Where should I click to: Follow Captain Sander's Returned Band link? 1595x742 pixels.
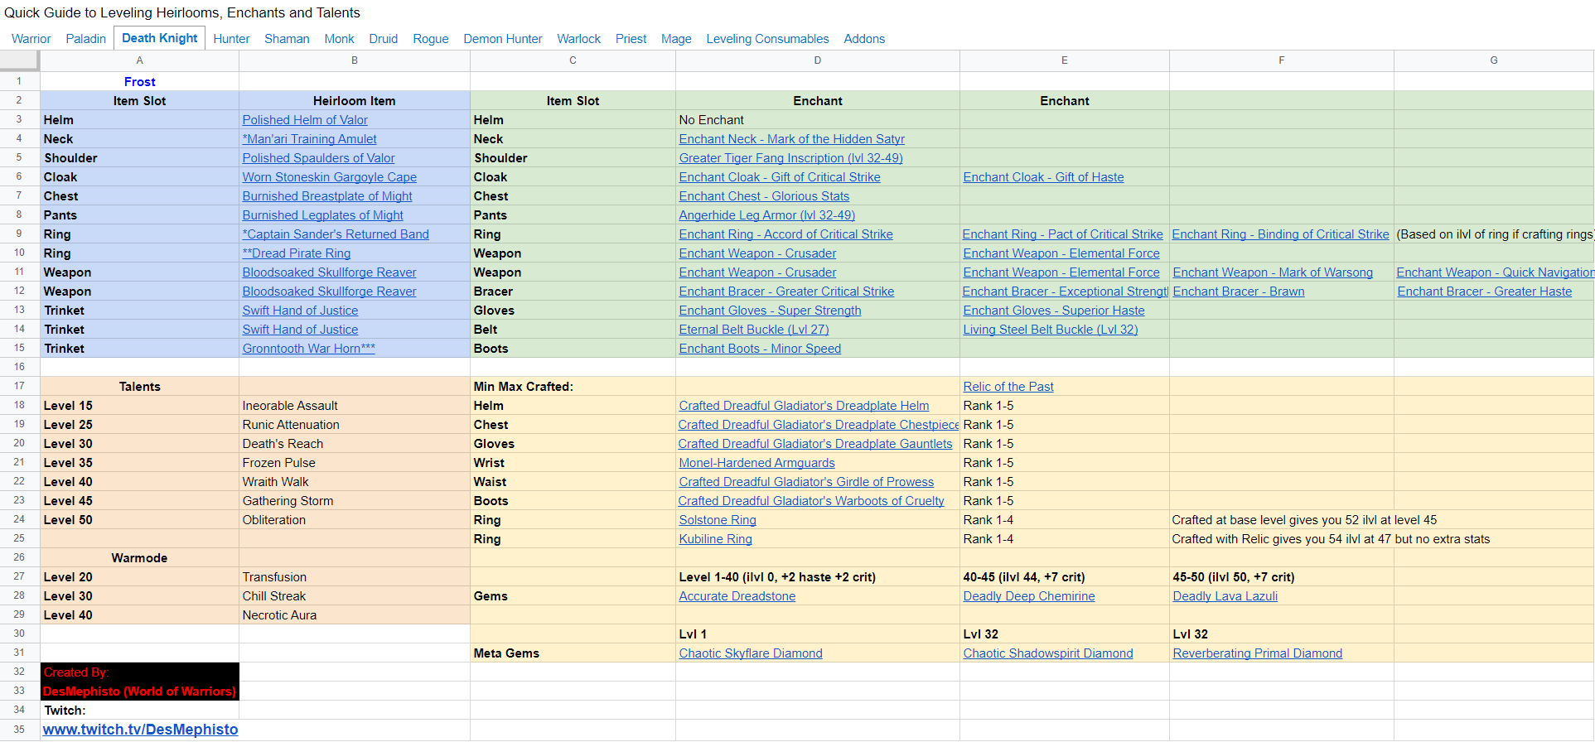[x=336, y=234]
